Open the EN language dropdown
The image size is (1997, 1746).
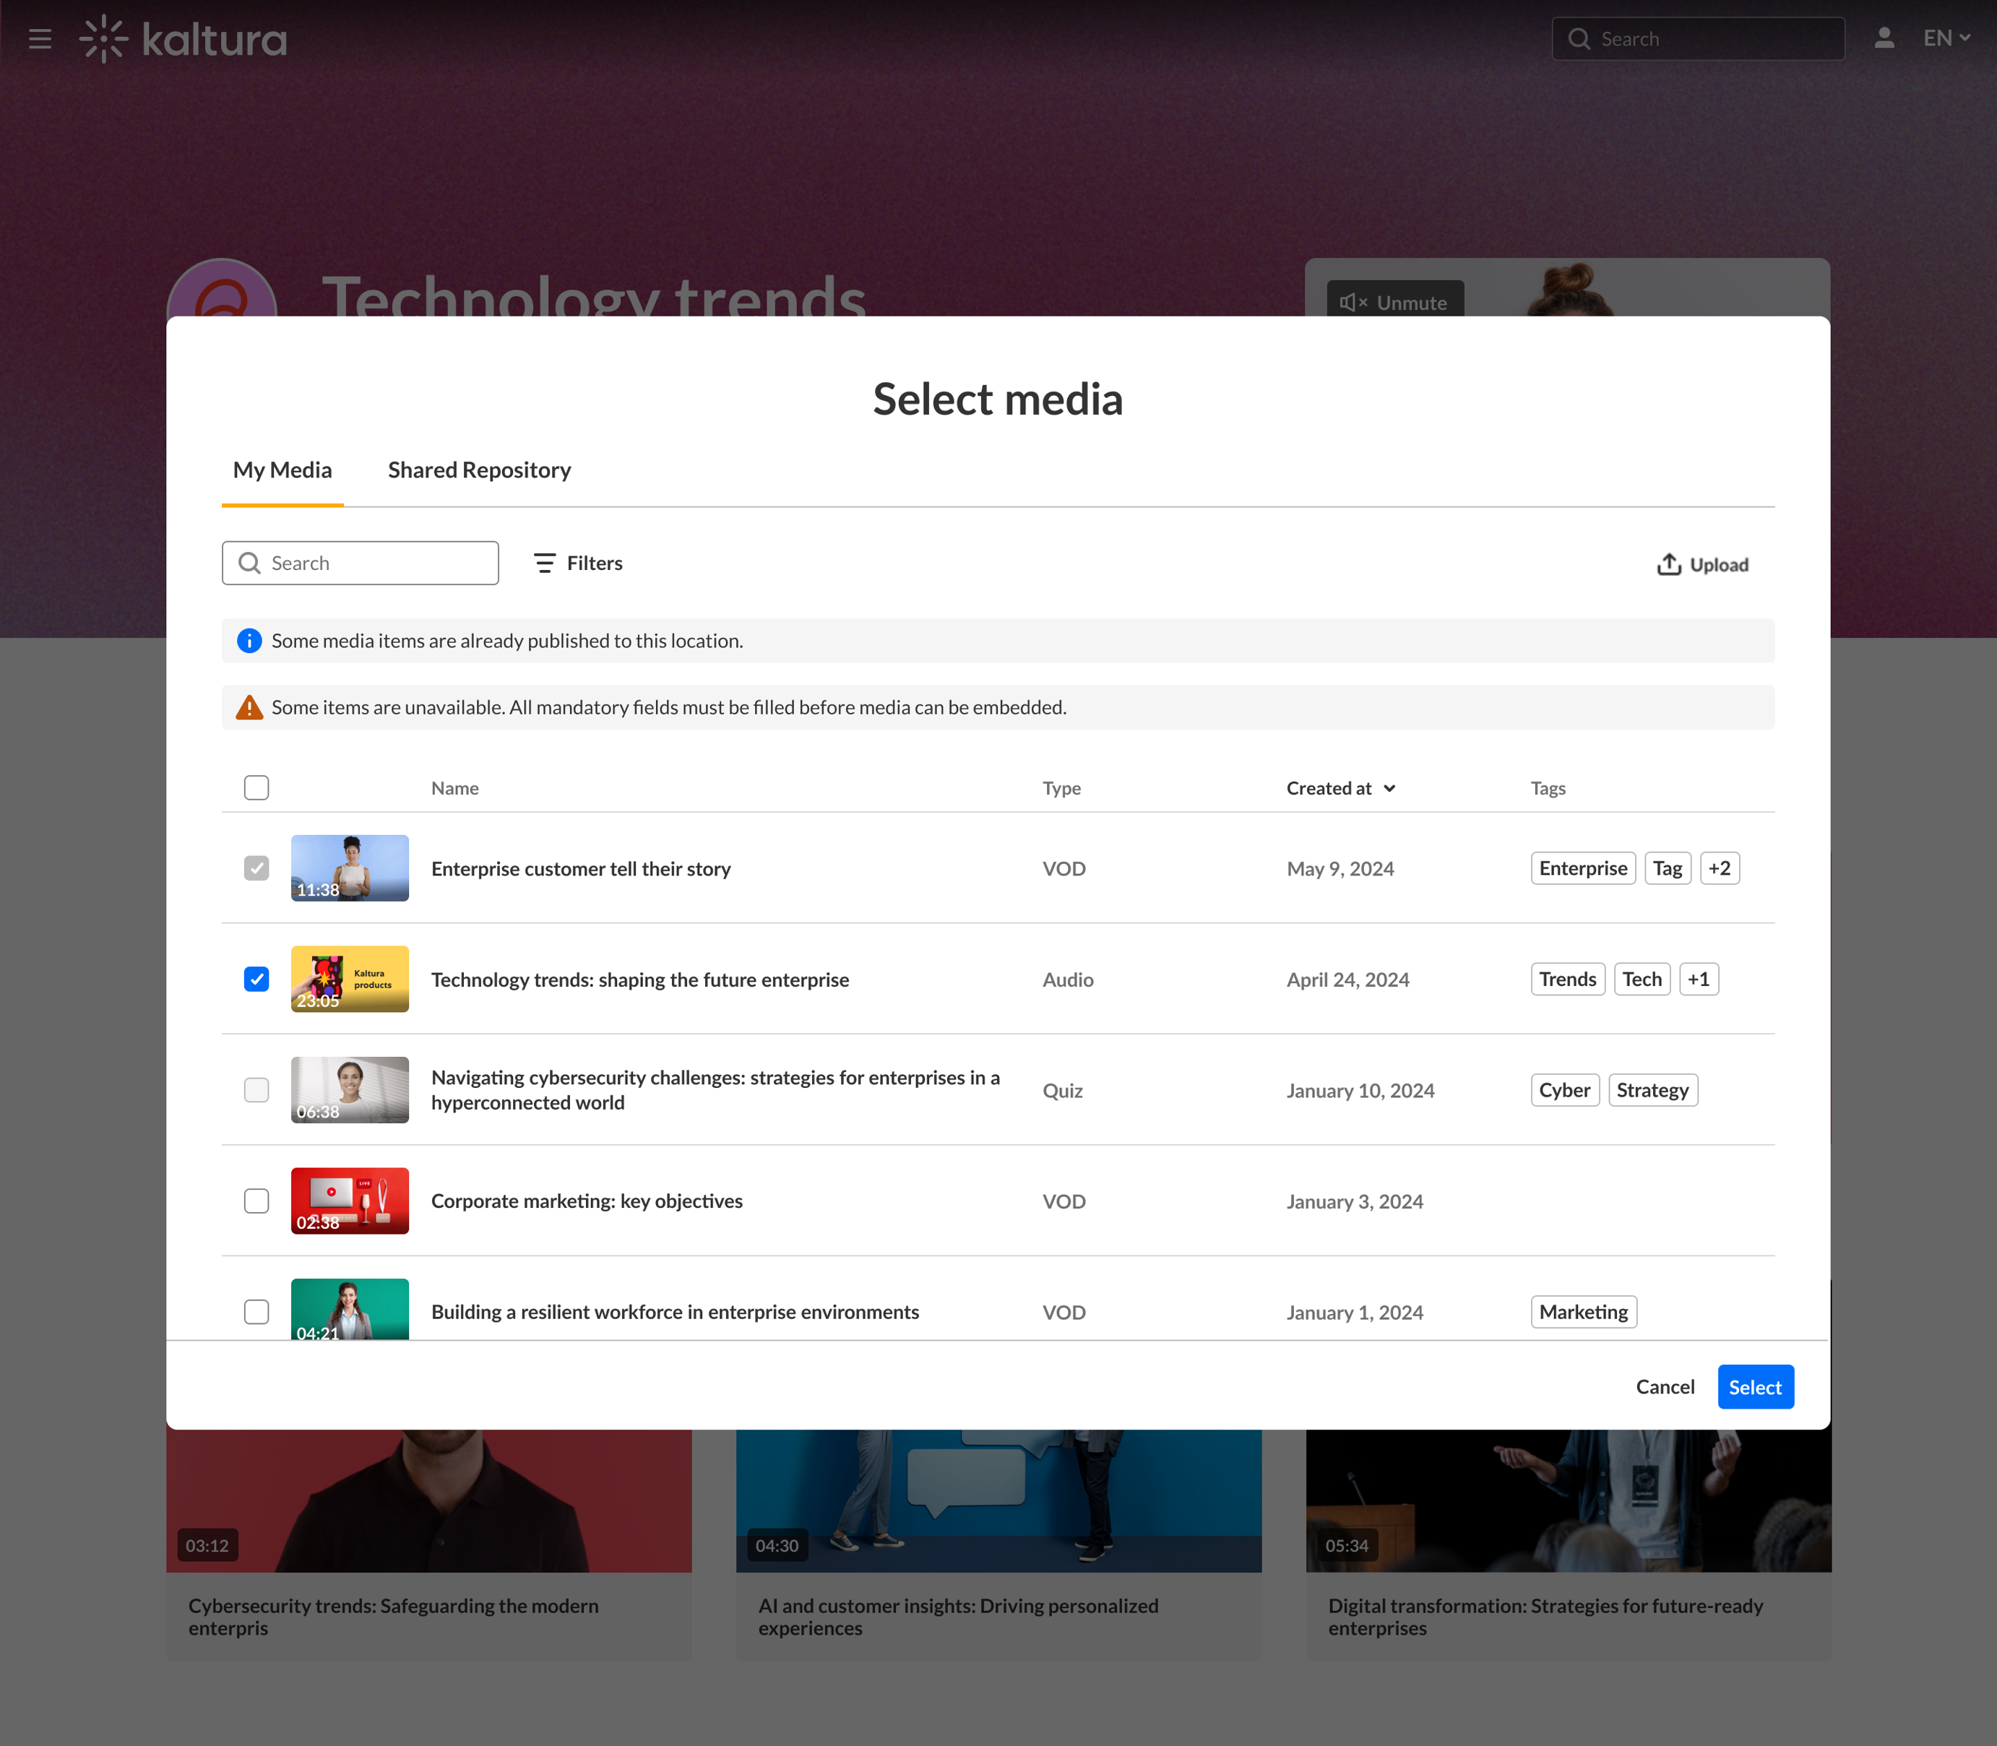[x=1946, y=39]
